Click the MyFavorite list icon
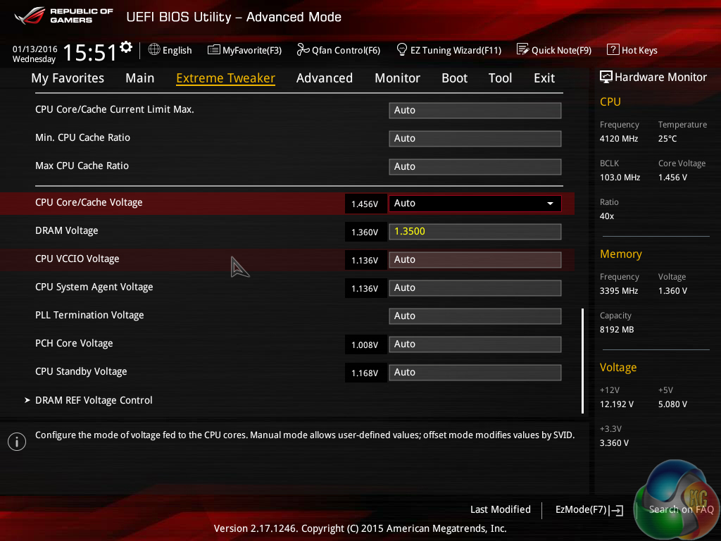721x541 pixels. click(213, 50)
